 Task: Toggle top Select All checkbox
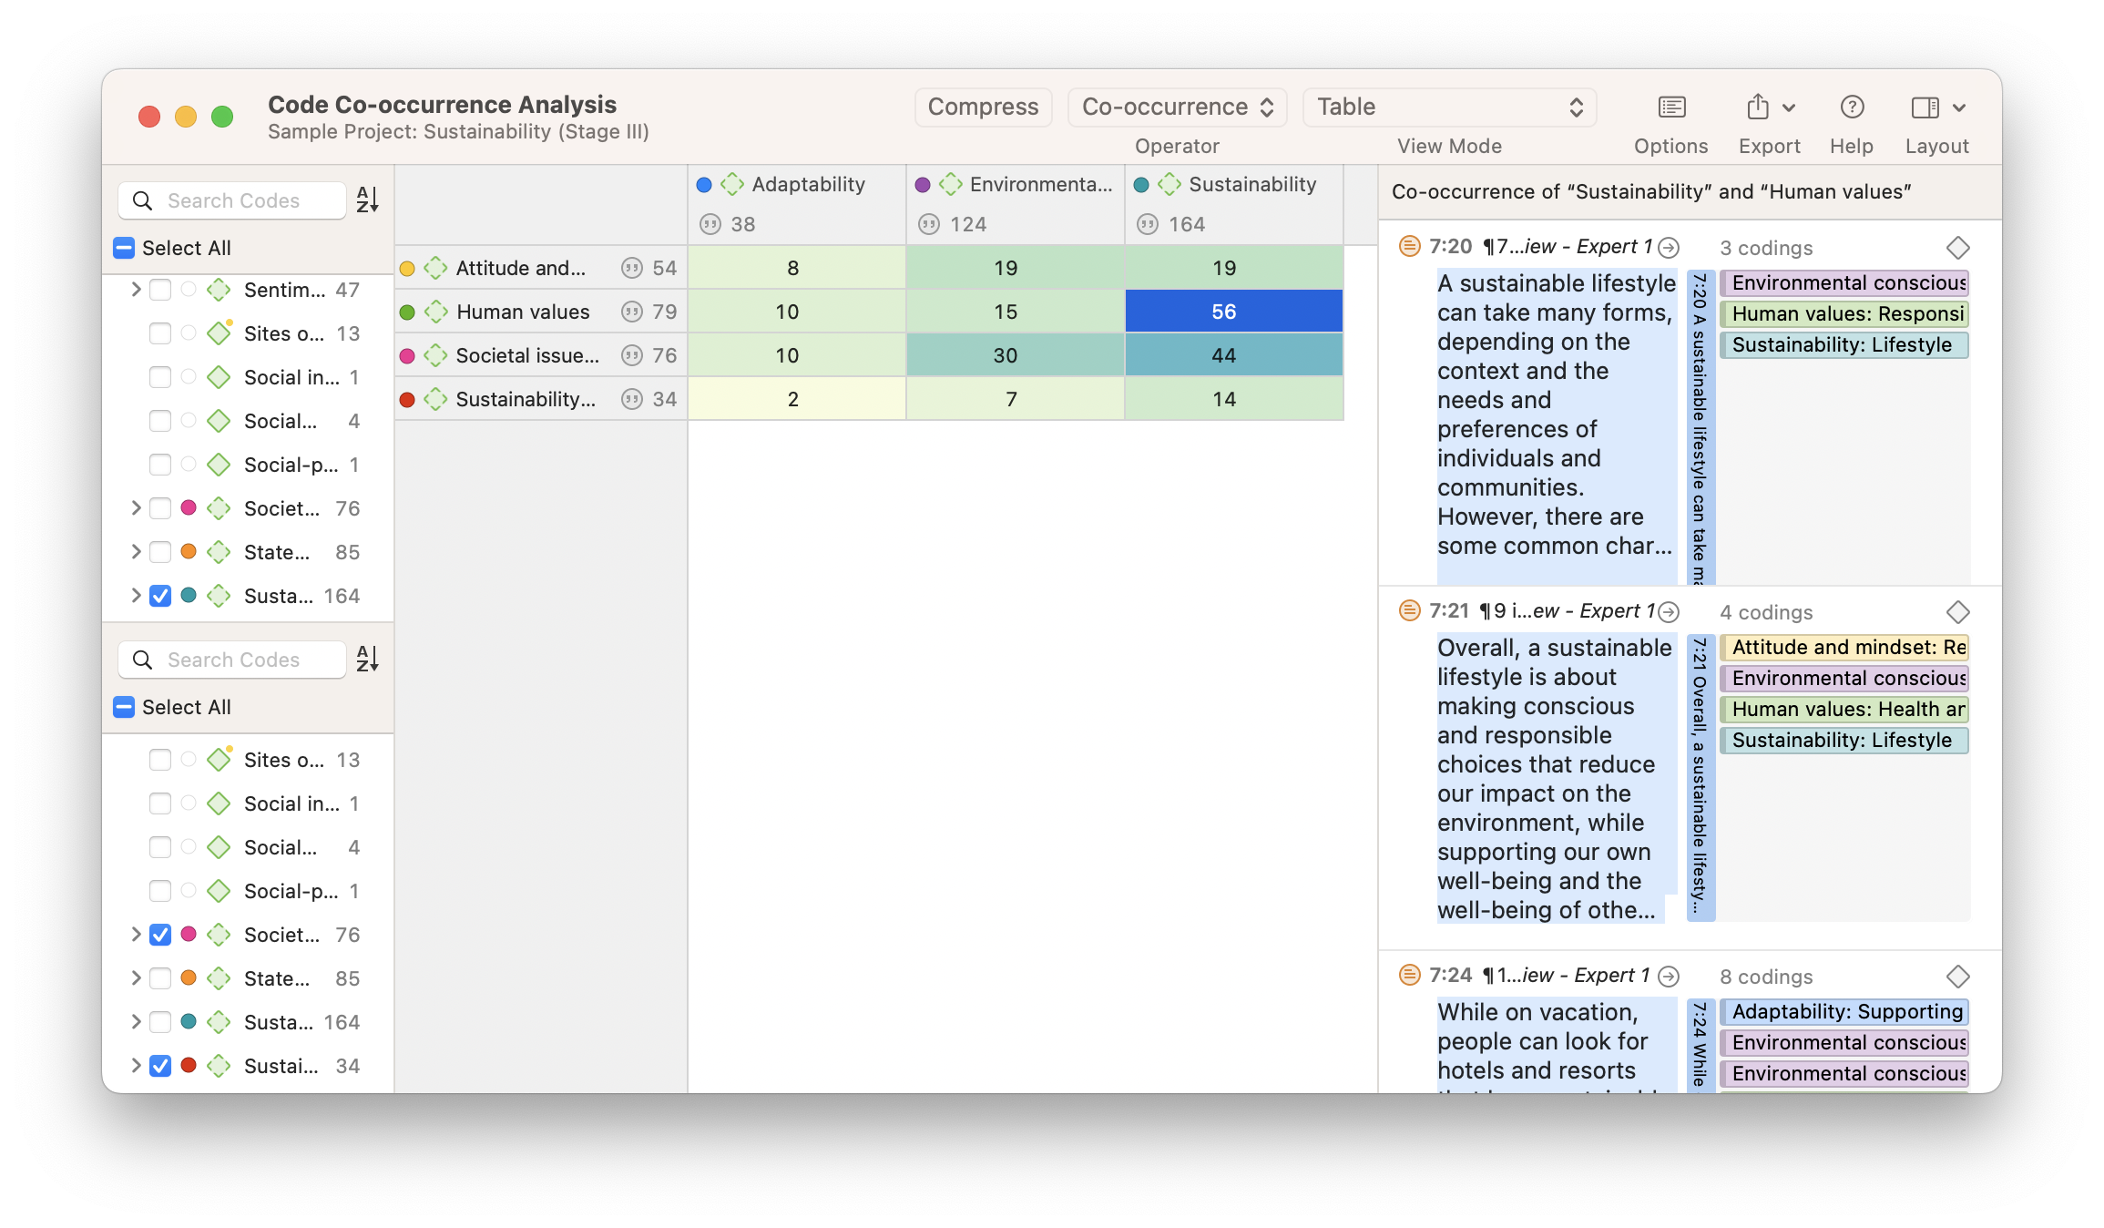pyautogui.click(x=125, y=248)
